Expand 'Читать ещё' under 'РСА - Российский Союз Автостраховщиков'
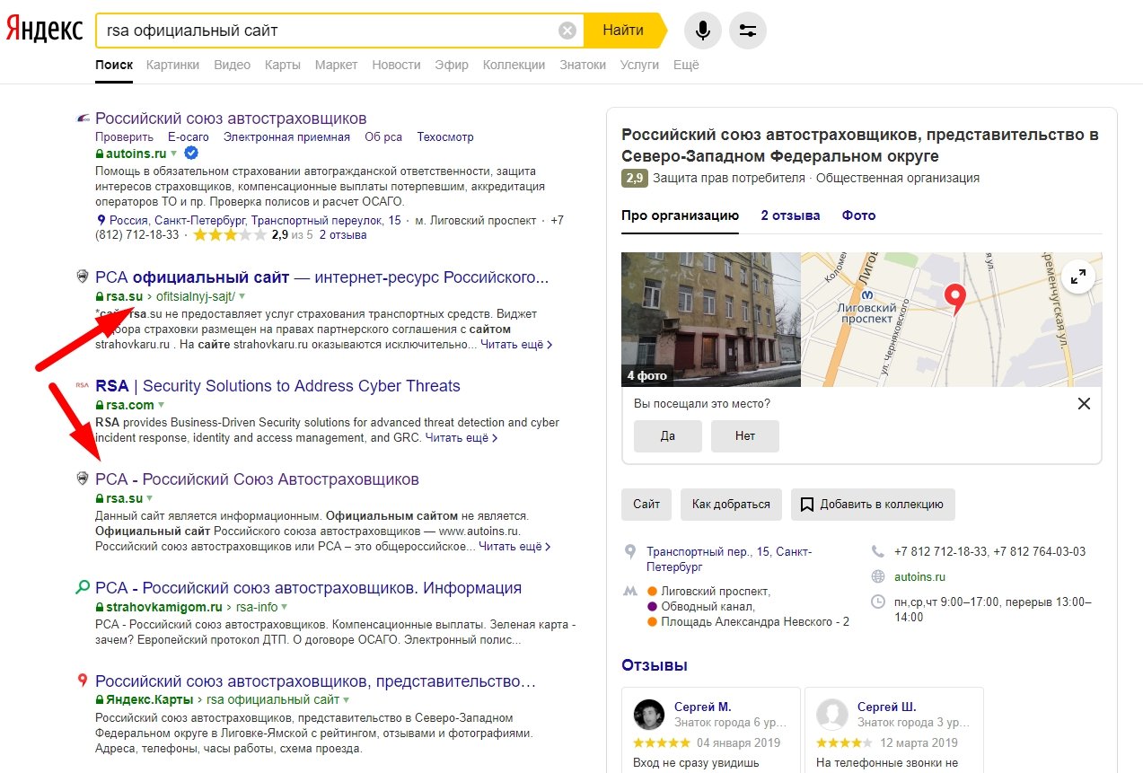This screenshot has height=773, width=1143. coord(515,546)
